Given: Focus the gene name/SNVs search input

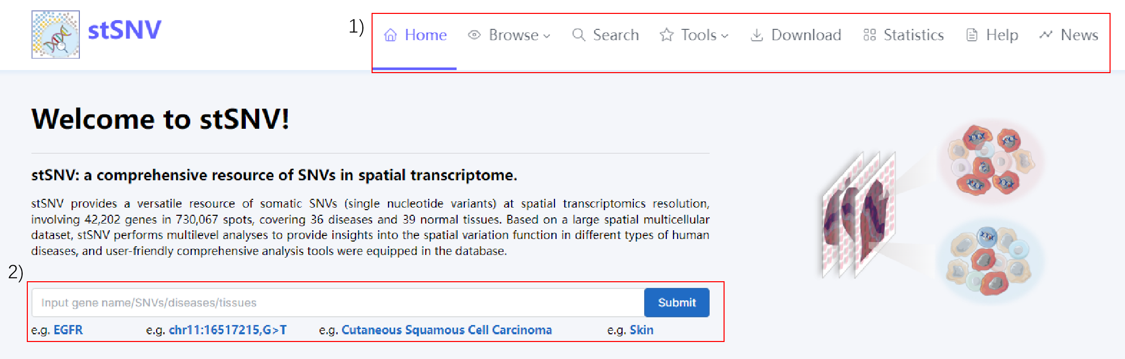Looking at the screenshot, I should (338, 303).
